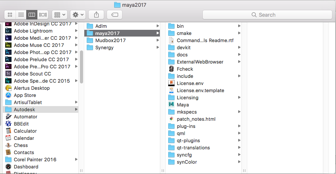Viewport: 336px width, 174px height.
Task: Select the Automator app icon
Action: coord(8,117)
